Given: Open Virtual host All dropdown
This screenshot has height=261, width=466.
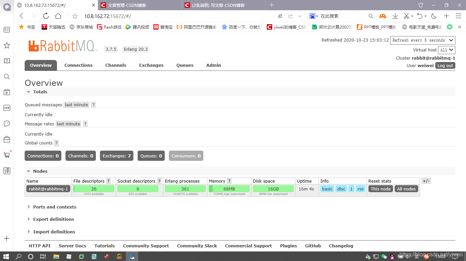Looking at the screenshot, I should [447, 50].
